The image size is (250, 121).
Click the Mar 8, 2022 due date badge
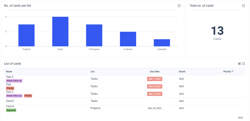155,86
